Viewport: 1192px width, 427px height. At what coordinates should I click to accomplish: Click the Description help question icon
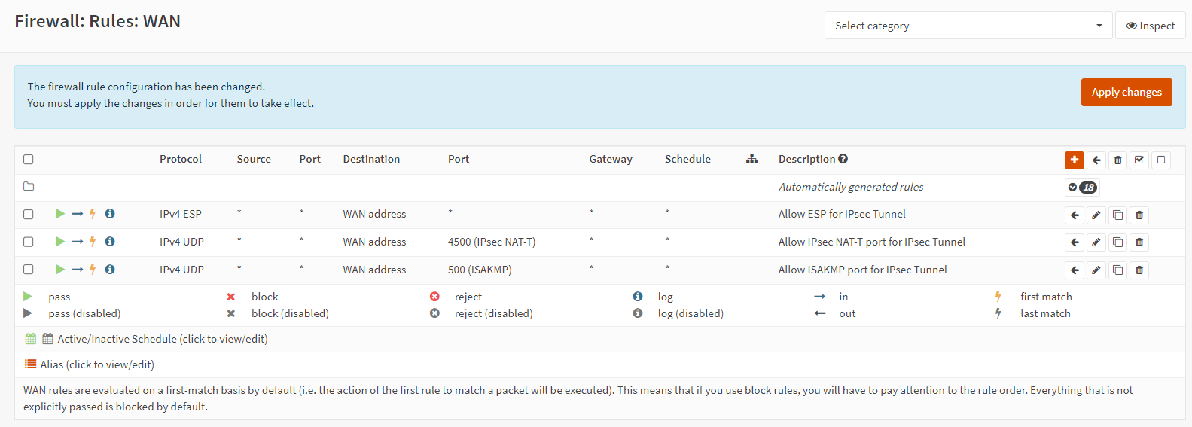tap(843, 159)
